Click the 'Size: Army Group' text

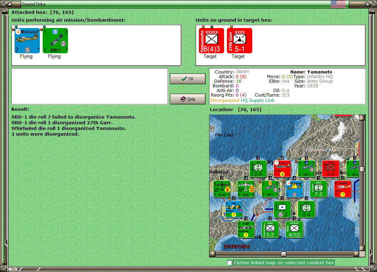click(314, 81)
